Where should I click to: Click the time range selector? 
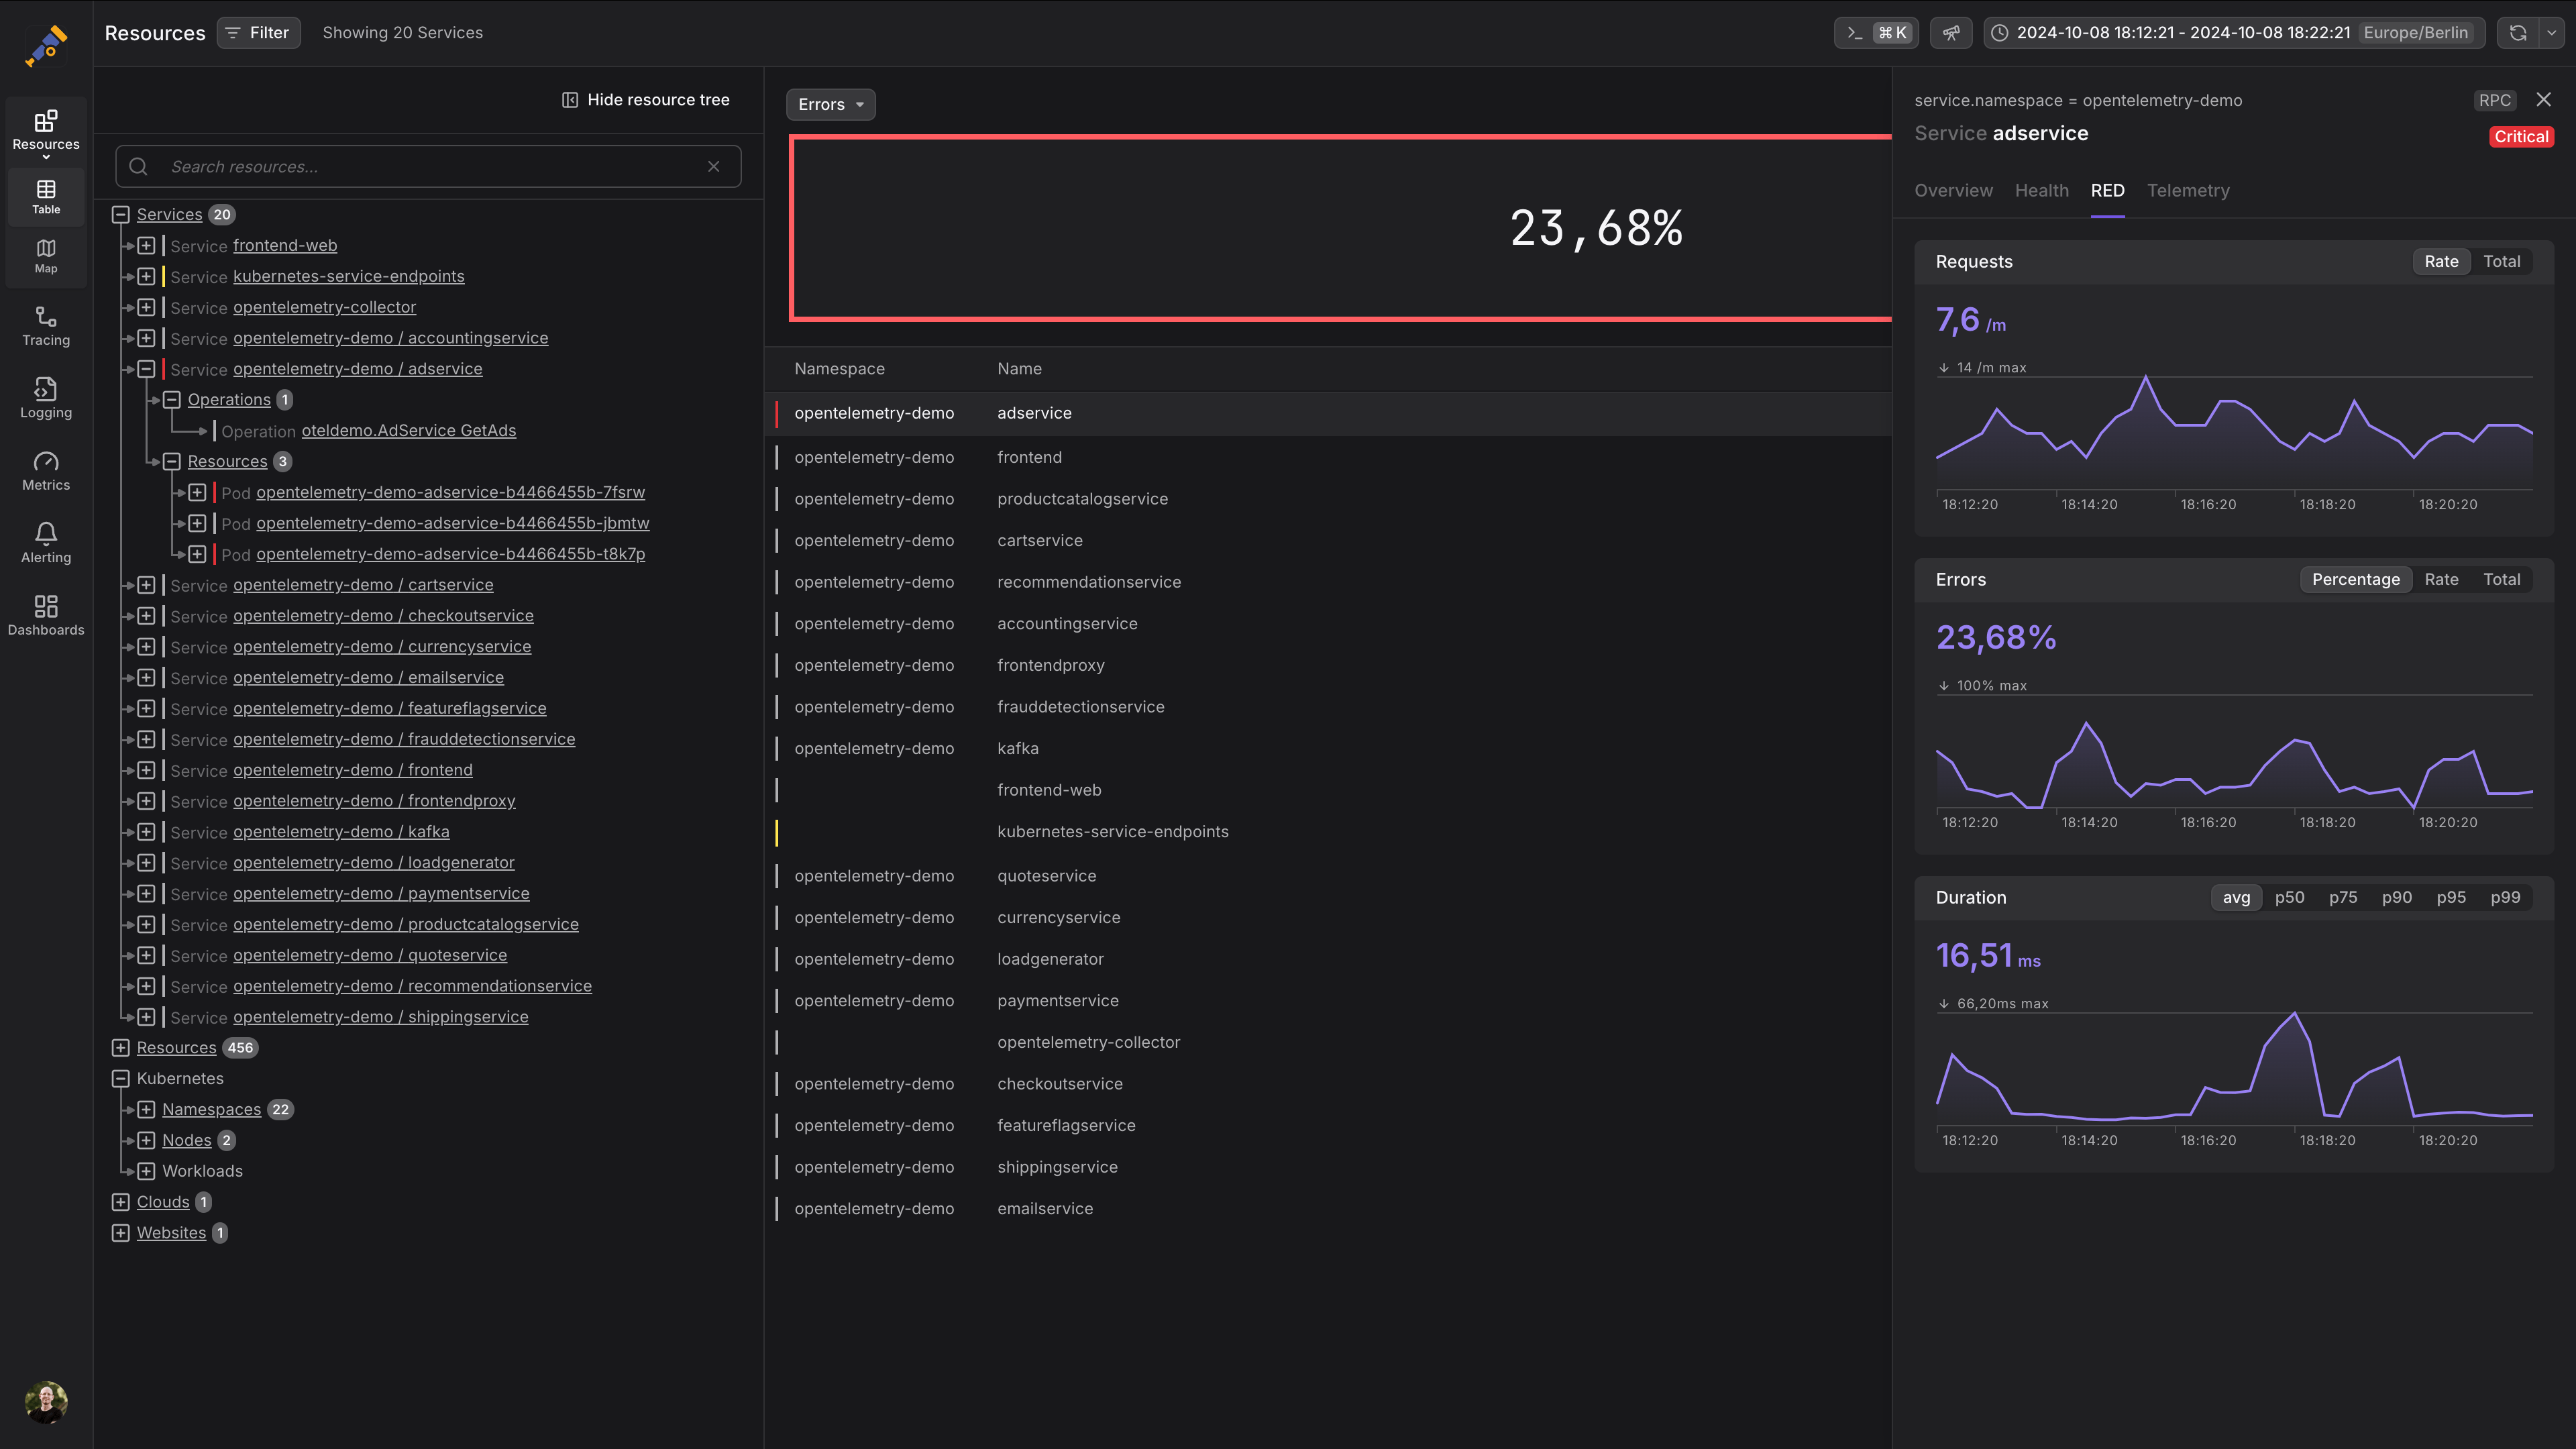2234,33
